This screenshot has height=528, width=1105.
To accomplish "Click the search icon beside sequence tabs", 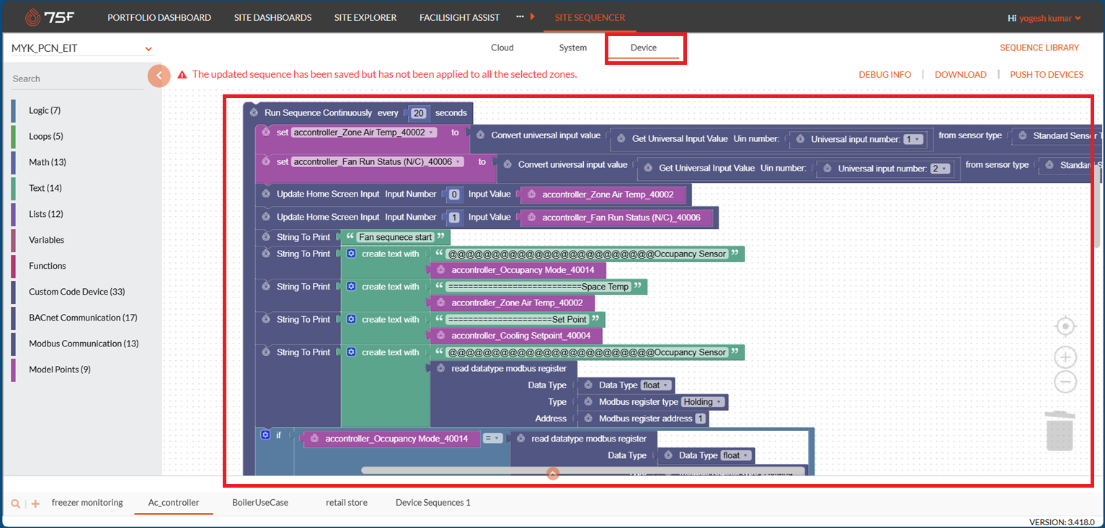I will click(15, 504).
